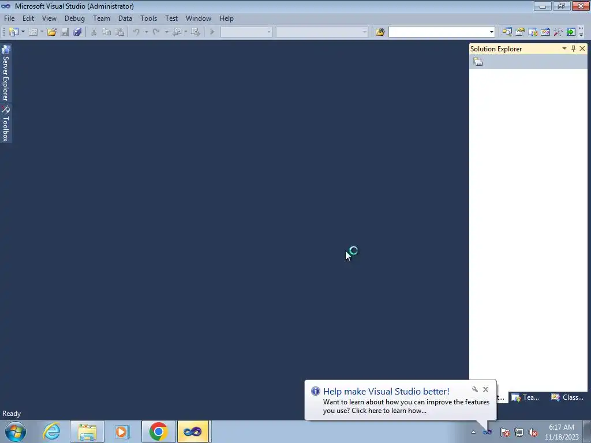Click the Visual Studio taskbar button
The image size is (591, 443).
[193, 431]
